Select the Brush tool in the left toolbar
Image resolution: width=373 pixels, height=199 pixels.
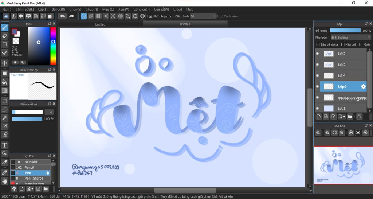pos(4,27)
